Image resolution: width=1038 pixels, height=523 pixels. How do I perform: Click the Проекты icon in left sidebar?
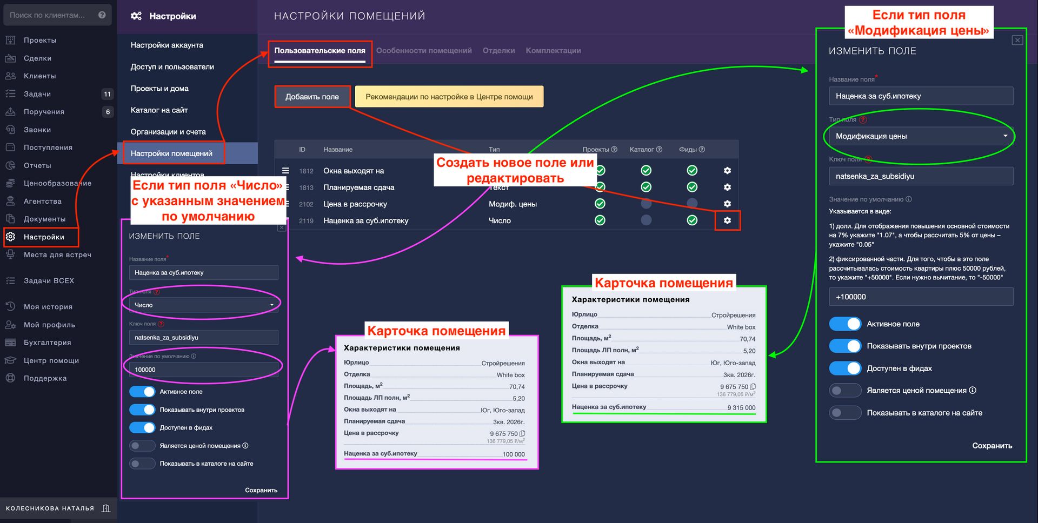click(x=10, y=40)
